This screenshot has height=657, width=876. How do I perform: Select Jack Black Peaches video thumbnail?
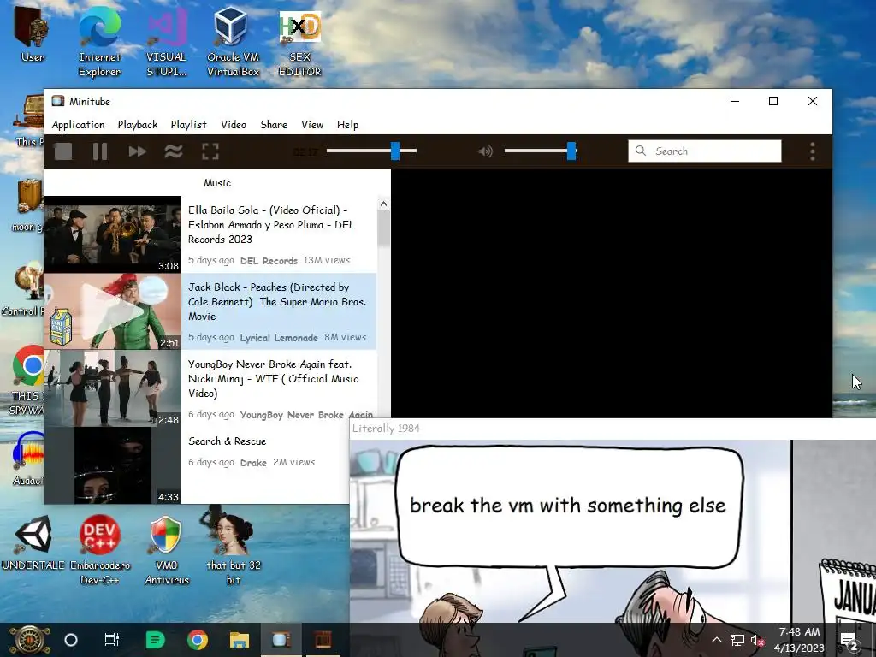click(x=113, y=311)
